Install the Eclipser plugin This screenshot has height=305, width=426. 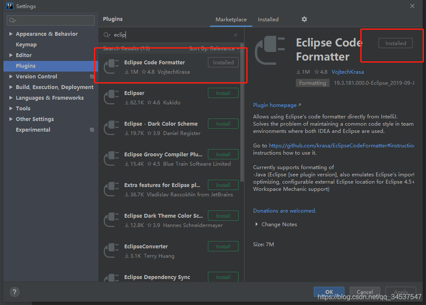(223, 93)
